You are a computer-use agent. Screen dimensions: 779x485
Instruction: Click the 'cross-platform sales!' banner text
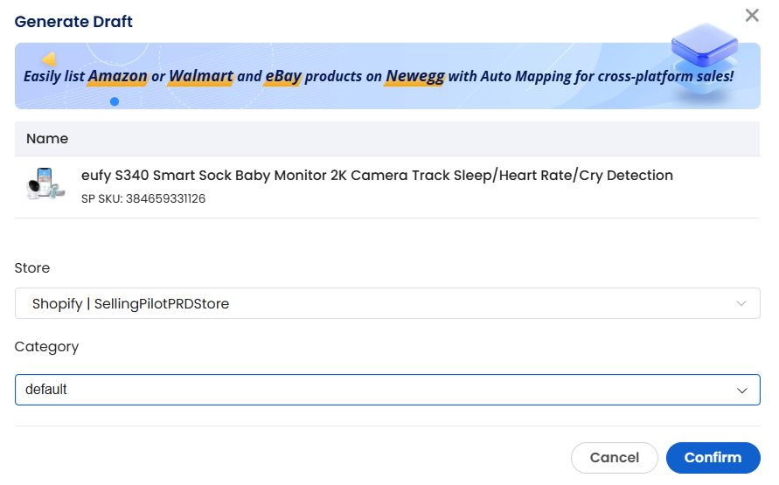(x=665, y=76)
